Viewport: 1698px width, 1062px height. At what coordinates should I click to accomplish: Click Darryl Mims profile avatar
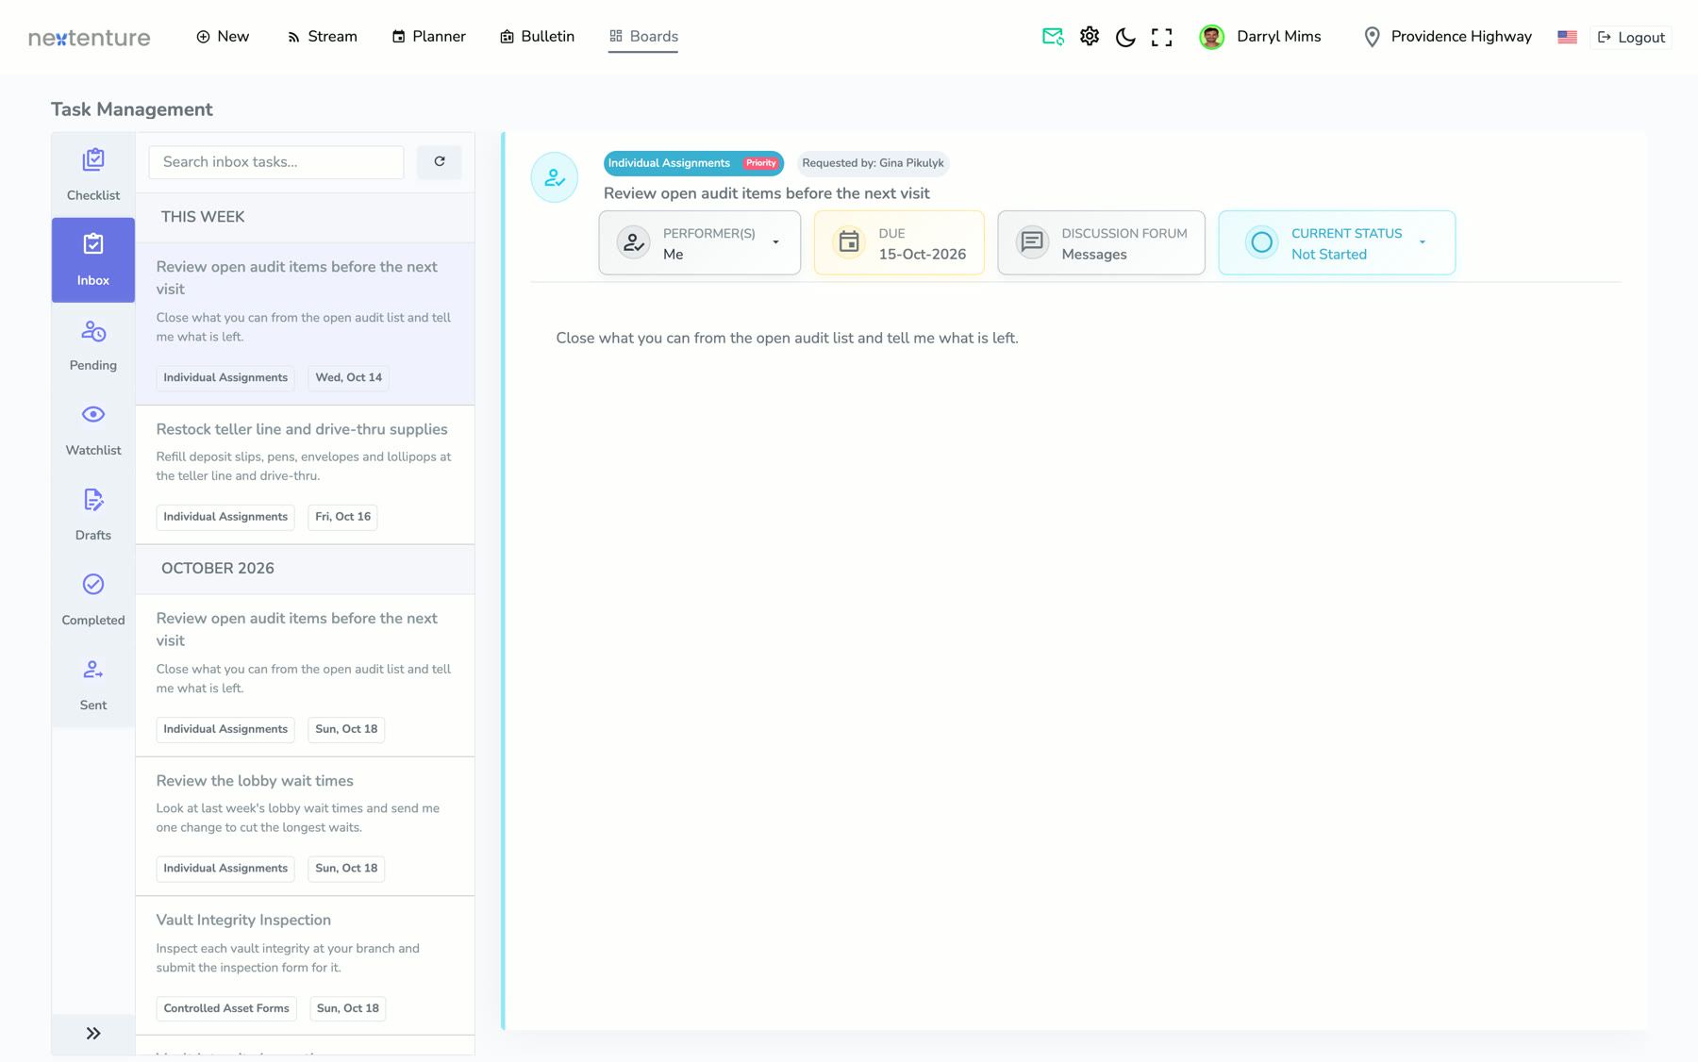1211,37
